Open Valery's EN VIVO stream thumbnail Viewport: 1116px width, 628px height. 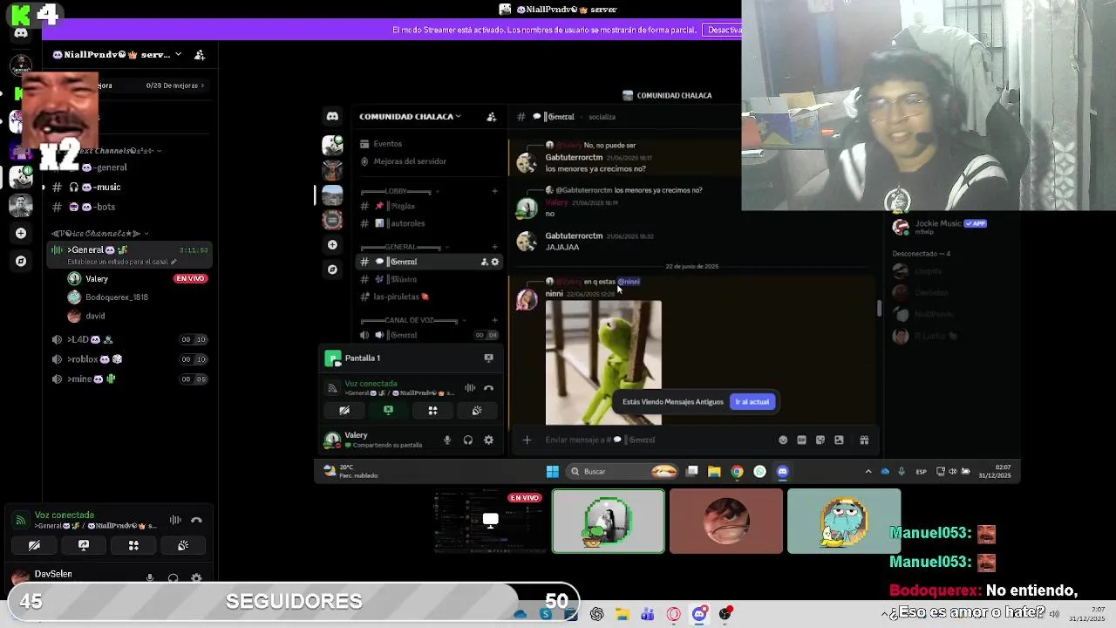[x=490, y=522]
